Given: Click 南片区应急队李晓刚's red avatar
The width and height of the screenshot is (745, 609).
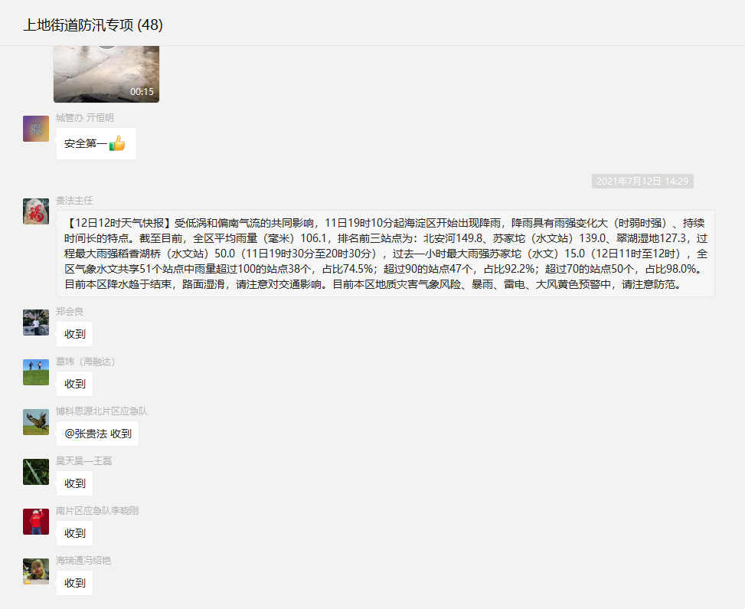Looking at the screenshot, I should (x=36, y=522).
